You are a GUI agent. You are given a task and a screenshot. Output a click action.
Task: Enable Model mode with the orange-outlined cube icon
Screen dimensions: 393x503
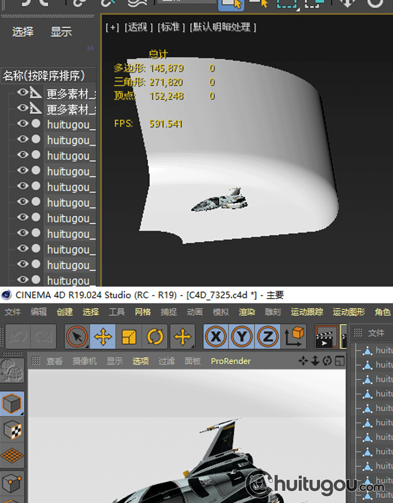12,403
